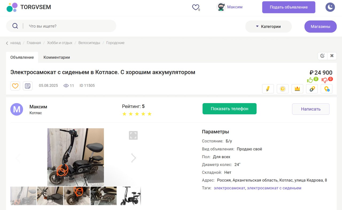The width and height of the screenshot is (342, 210).
Task: Apply VIP promotion via the crown icon
Action: [297, 89]
